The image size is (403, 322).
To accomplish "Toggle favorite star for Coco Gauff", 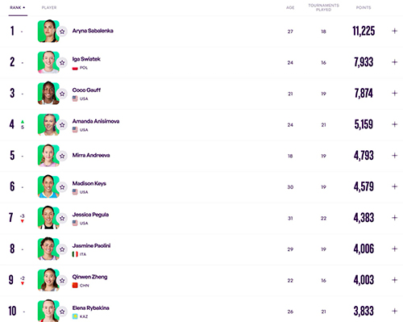I will [x=62, y=94].
